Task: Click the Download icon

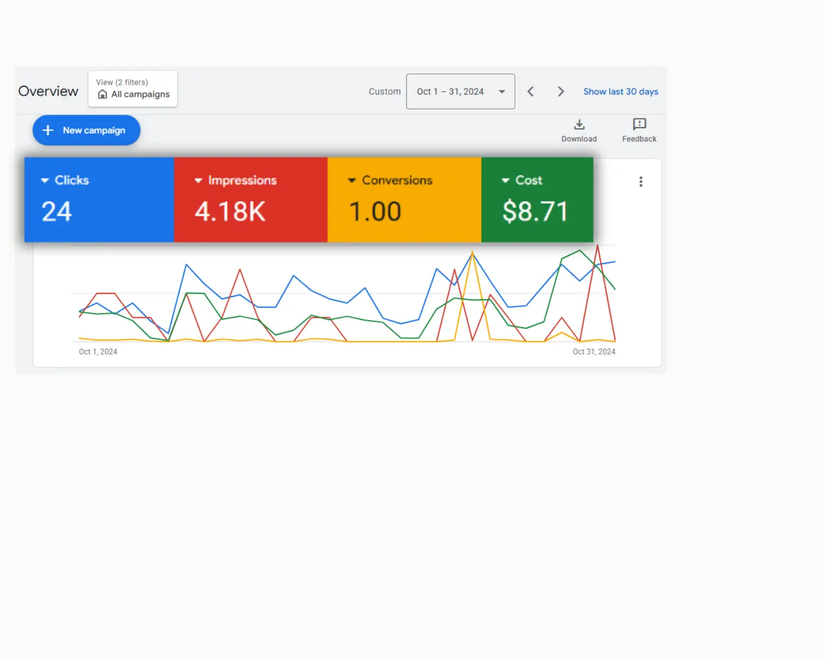Action: tap(579, 125)
